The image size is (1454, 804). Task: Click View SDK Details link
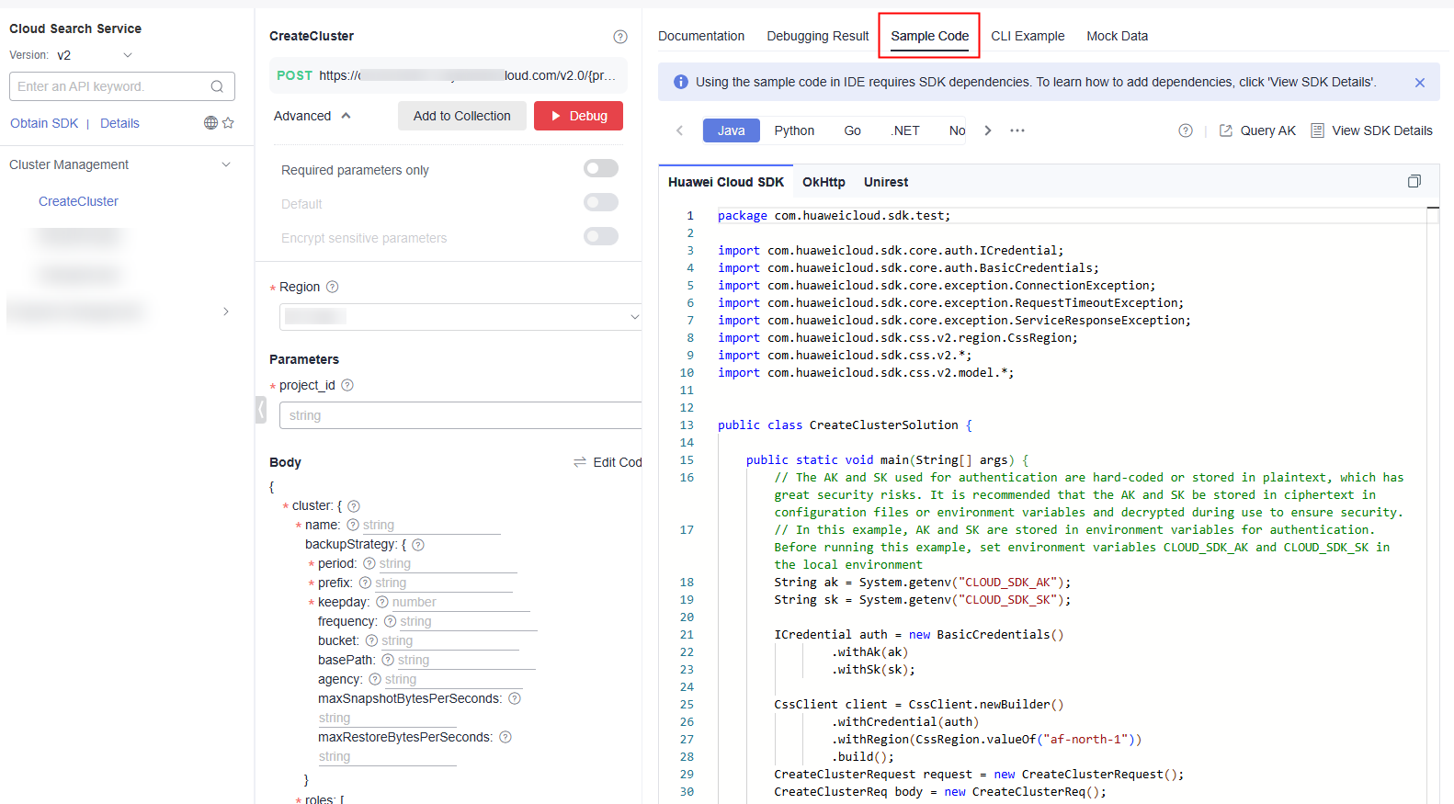(x=1371, y=130)
